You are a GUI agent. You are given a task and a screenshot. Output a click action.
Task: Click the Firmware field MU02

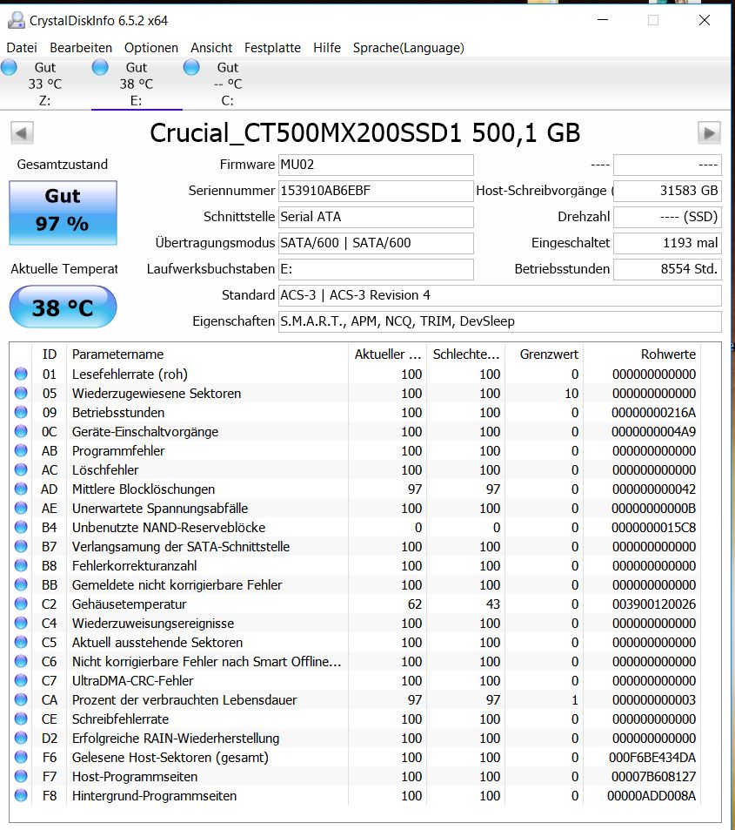pos(376,165)
